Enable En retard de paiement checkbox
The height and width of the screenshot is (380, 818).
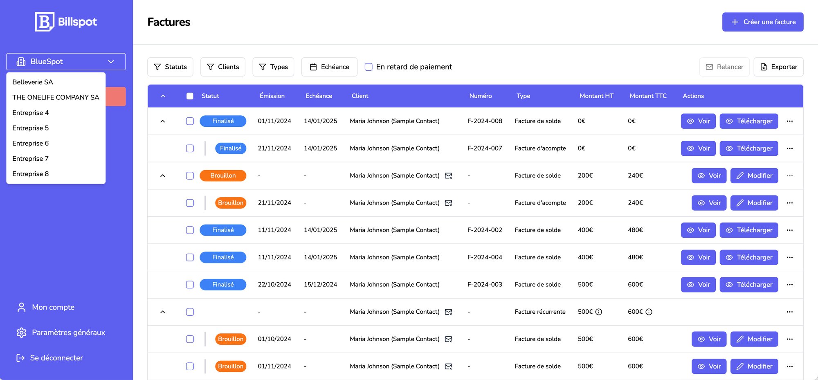(369, 67)
